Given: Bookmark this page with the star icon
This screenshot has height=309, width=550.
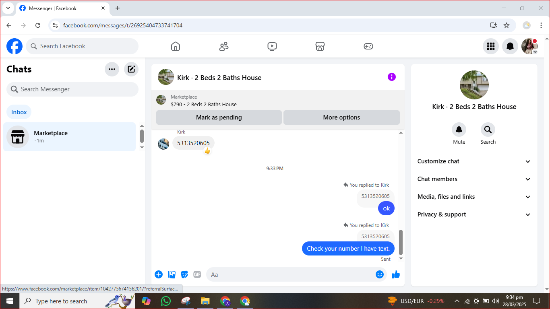Looking at the screenshot, I should [507, 25].
